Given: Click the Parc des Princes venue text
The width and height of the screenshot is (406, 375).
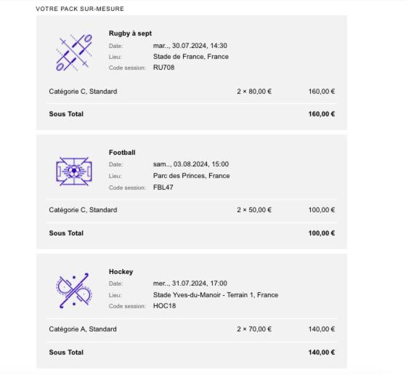Looking at the screenshot, I should (x=191, y=176).
